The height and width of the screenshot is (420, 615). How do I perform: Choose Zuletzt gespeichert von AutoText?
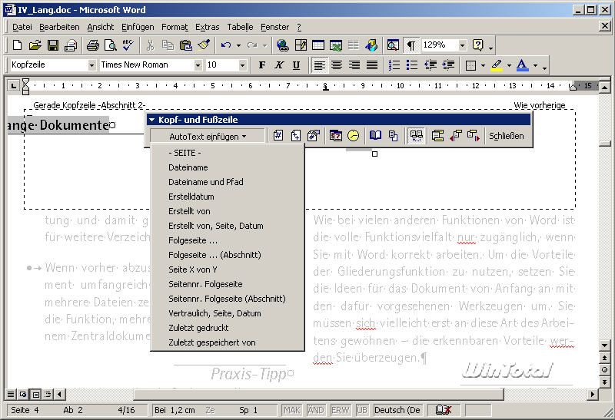(x=228, y=342)
